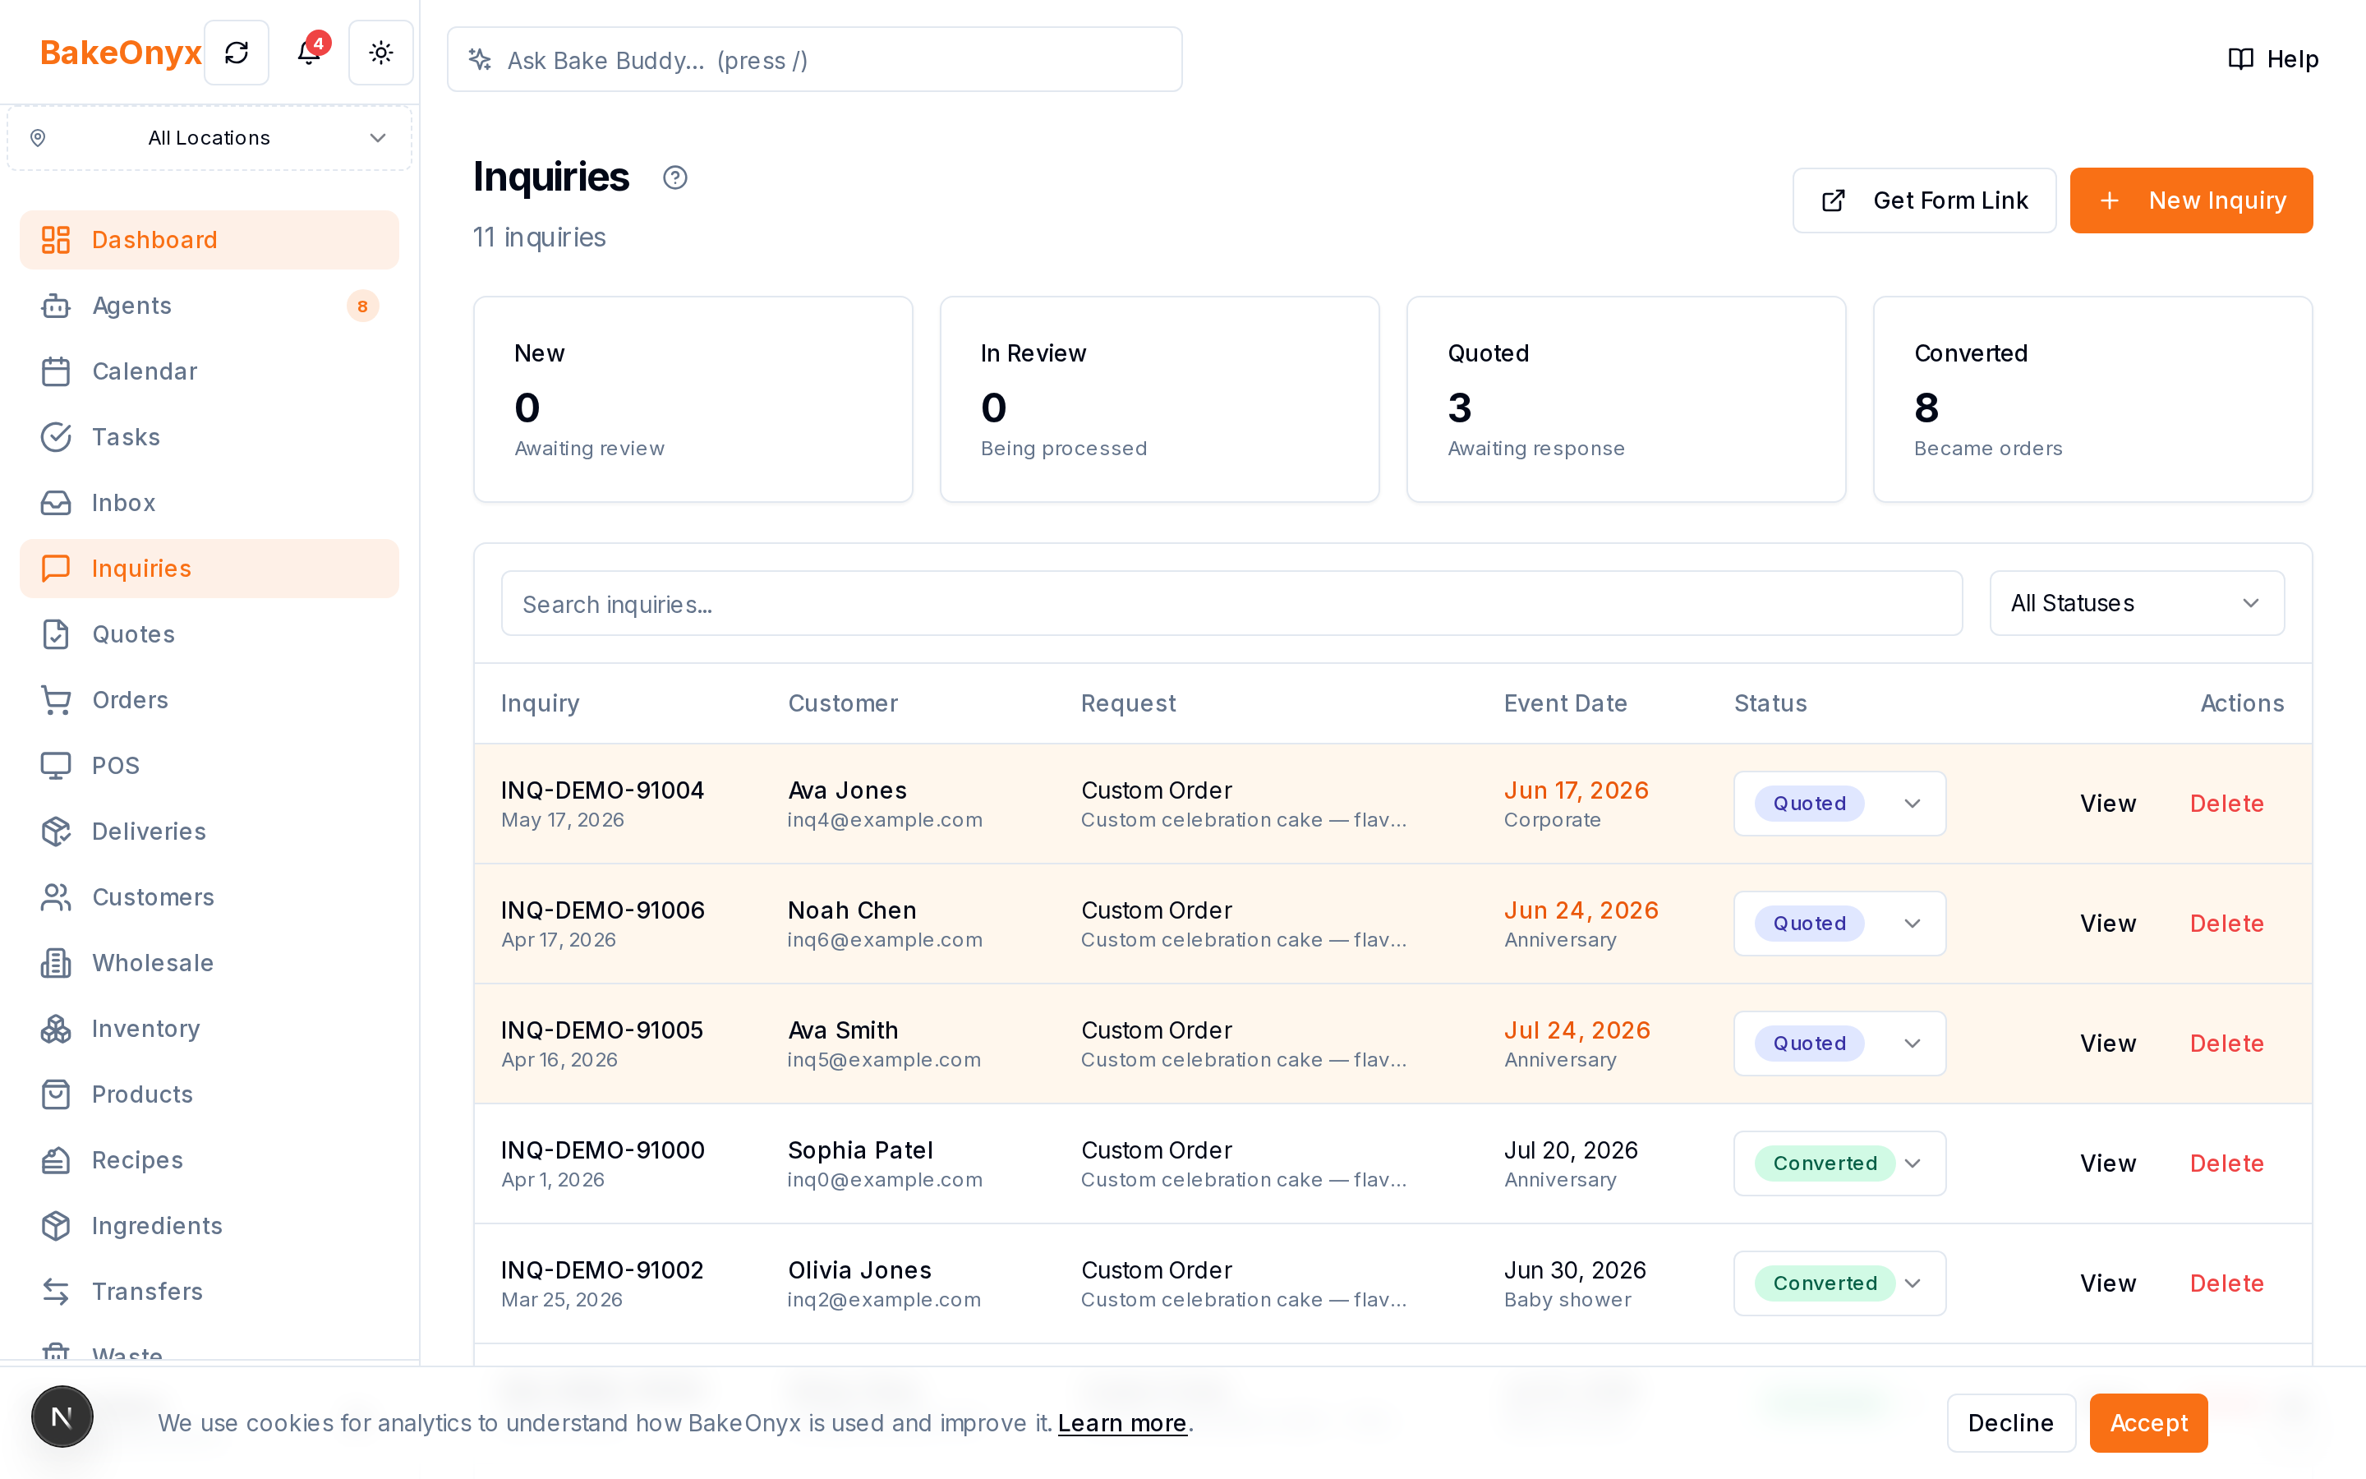This screenshot has height=1479, width=2366.
Task: Click the Orders cart icon
Action: [x=56, y=699]
